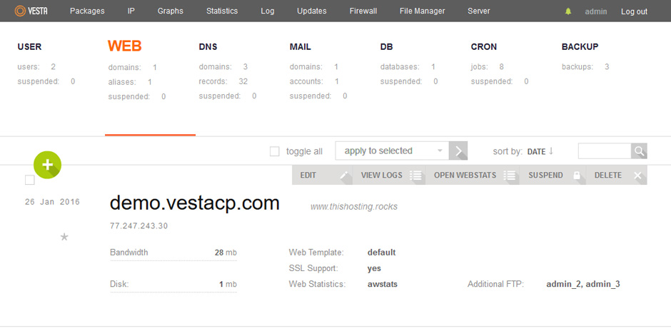Click the OPEN WEBSTATS button for demo.vestacp.com
The width and height of the screenshot is (671, 331).
(473, 175)
